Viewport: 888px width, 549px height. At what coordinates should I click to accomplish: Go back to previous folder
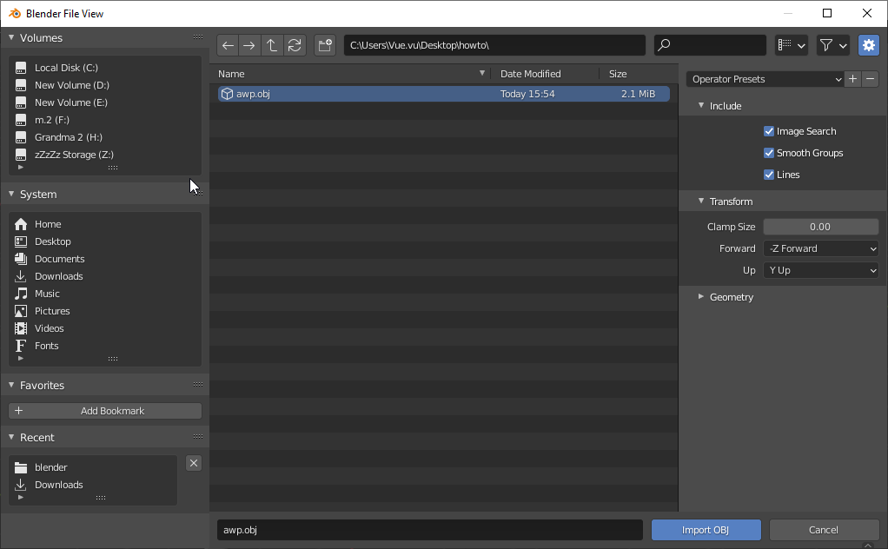(x=228, y=45)
